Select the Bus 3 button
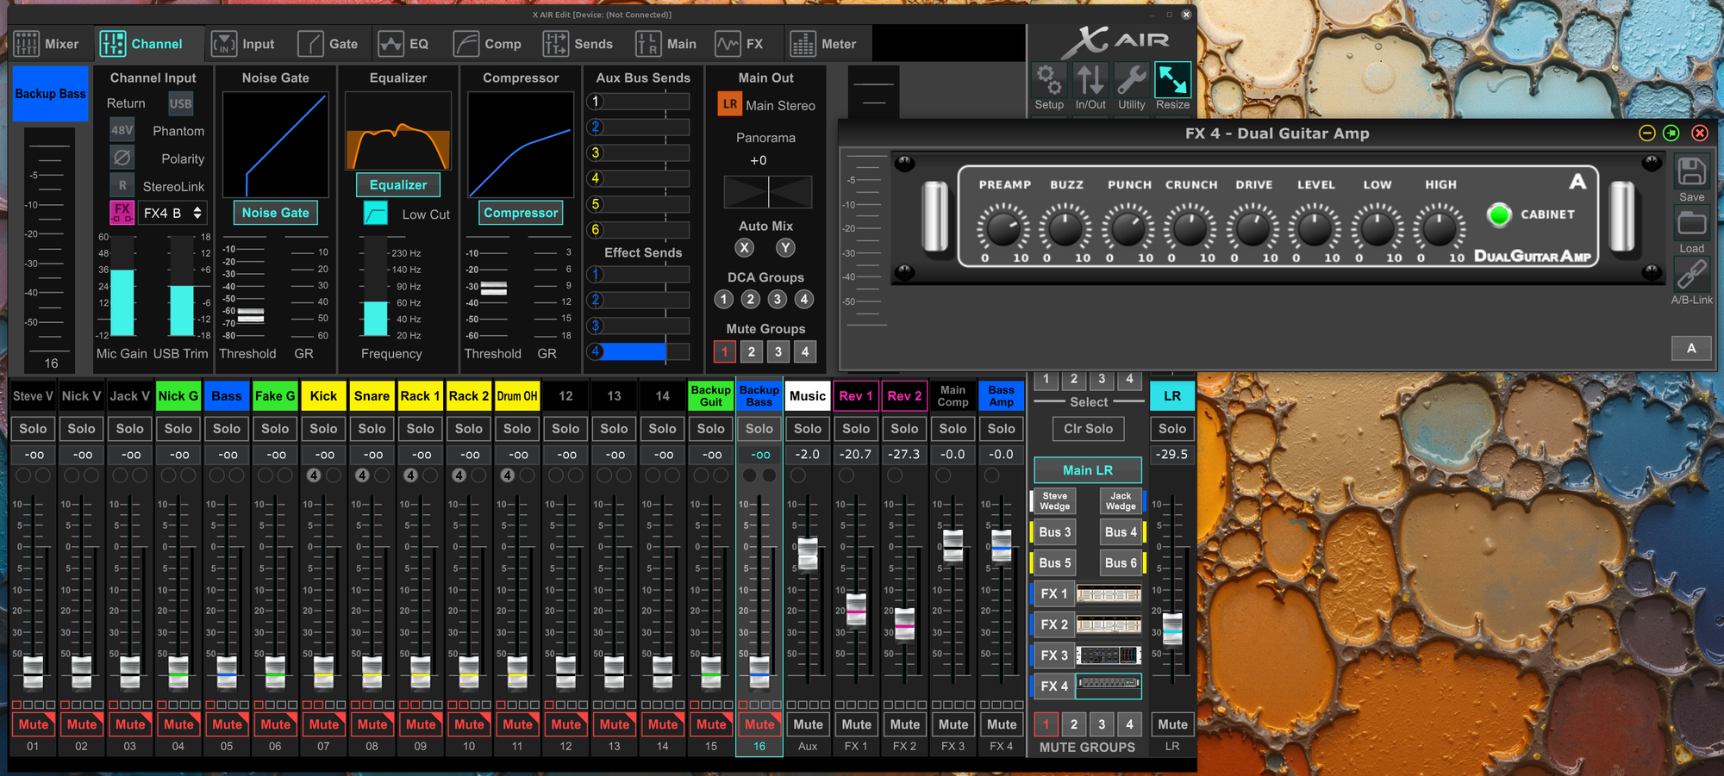Screen dimensions: 1724x776 click(x=1055, y=532)
